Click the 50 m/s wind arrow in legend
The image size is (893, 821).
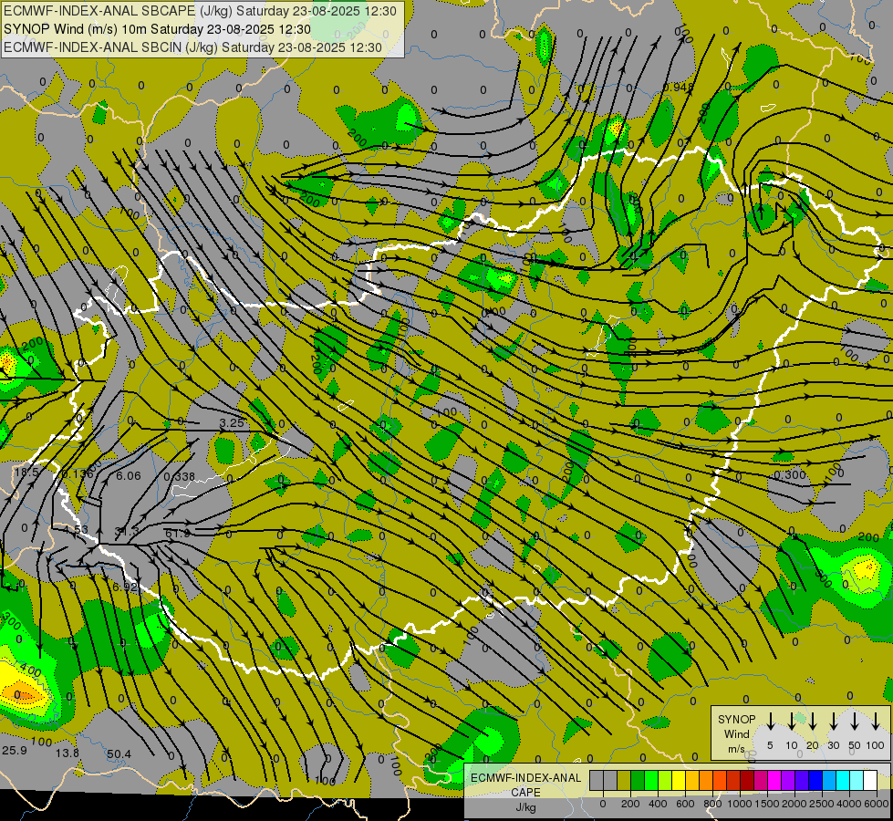[x=855, y=721]
